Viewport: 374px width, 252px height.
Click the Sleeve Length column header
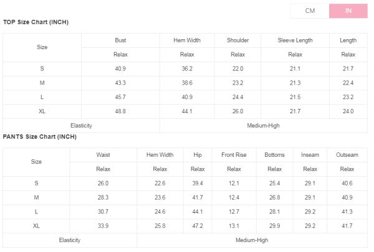pyautogui.click(x=295, y=40)
